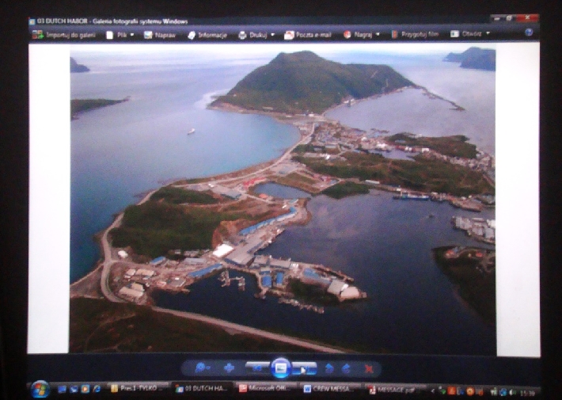Open the 'Otwórz' menu

(x=470, y=34)
